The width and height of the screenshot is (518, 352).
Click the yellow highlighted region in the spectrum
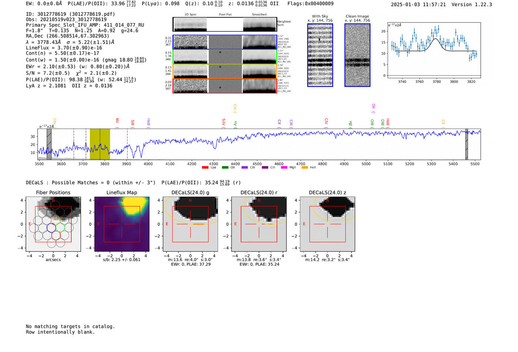(100, 144)
